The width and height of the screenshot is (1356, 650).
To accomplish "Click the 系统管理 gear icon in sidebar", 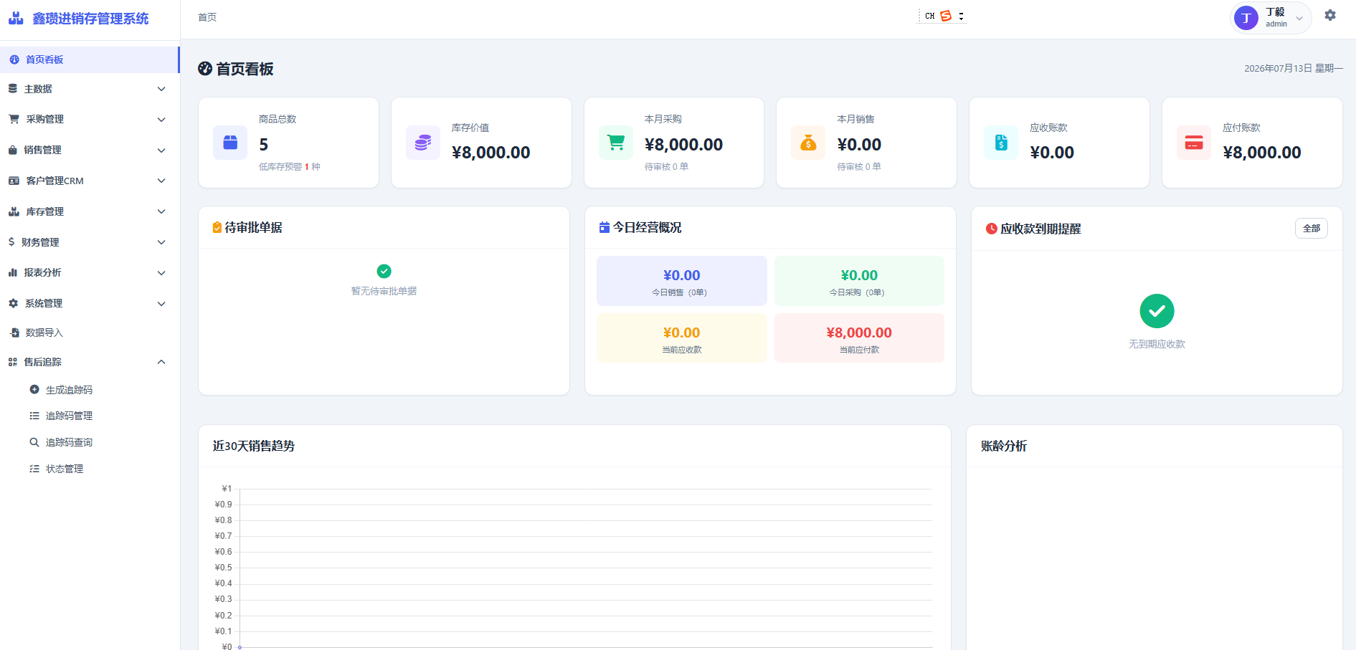I will point(13,303).
